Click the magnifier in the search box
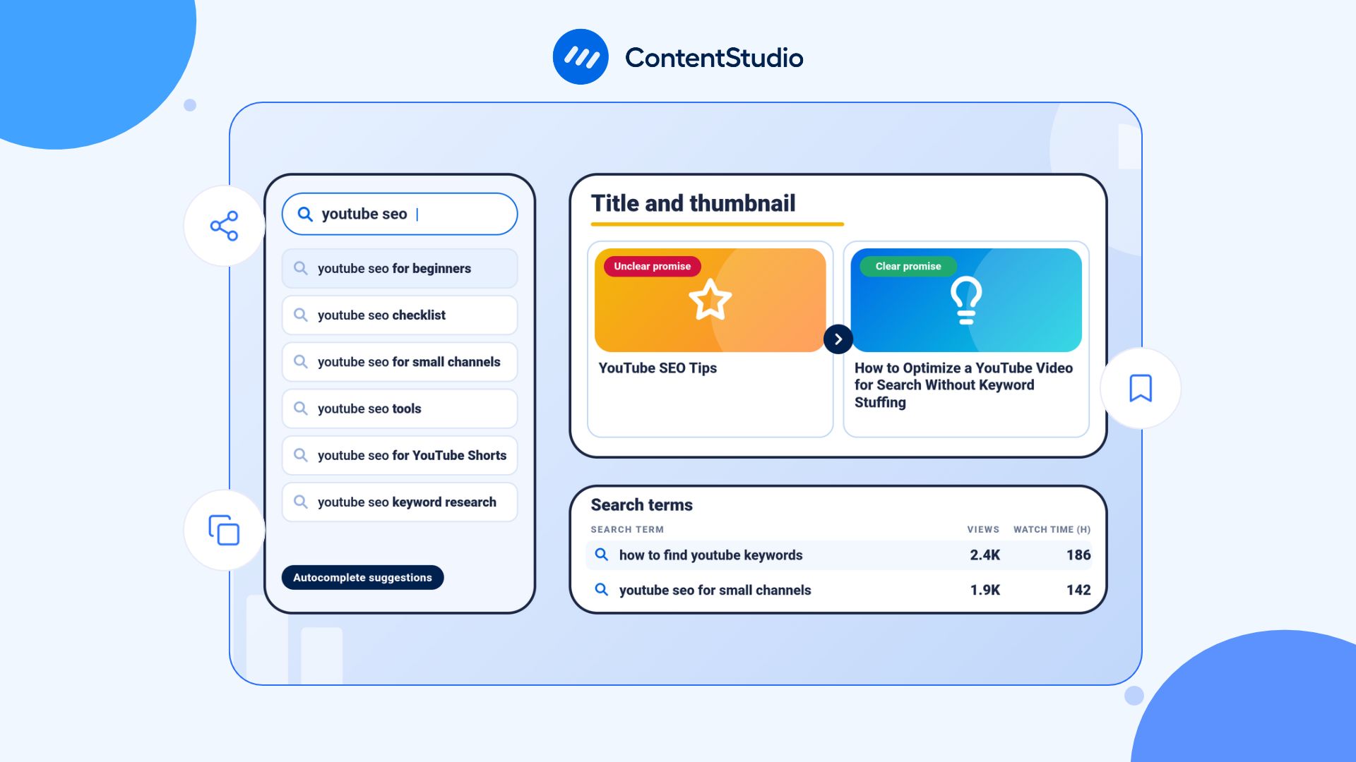Screen dimensions: 1356x762 click(x=305, y=214)
